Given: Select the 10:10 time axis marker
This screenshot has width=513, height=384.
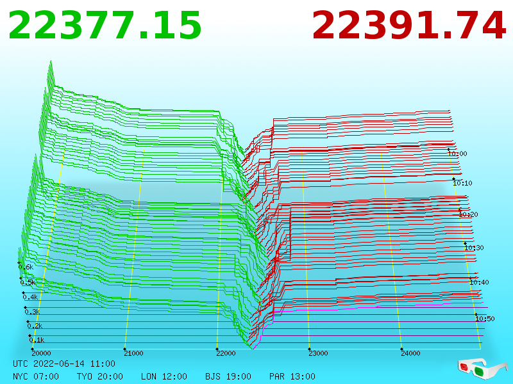Looking at the screenshot, I should click(462, 183).
